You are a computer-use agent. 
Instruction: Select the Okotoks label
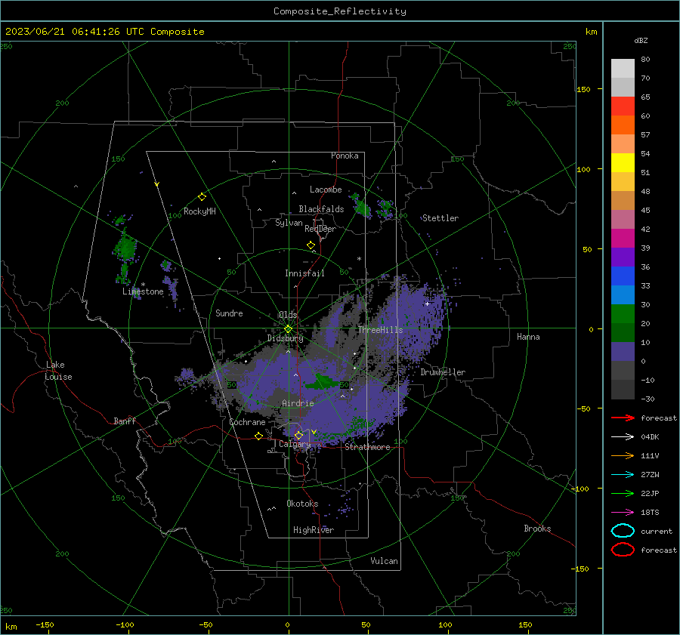pyautogui.click(x=302, y=503)
